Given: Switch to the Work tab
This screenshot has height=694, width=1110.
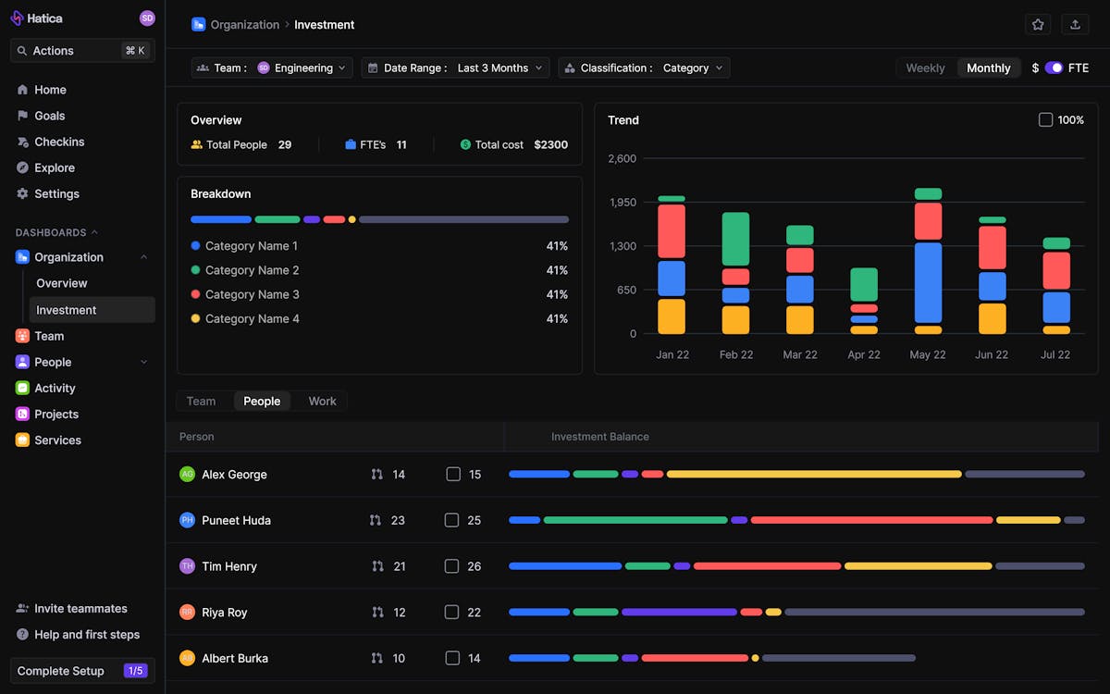Looking at the screenshot, I should point(322,401).
